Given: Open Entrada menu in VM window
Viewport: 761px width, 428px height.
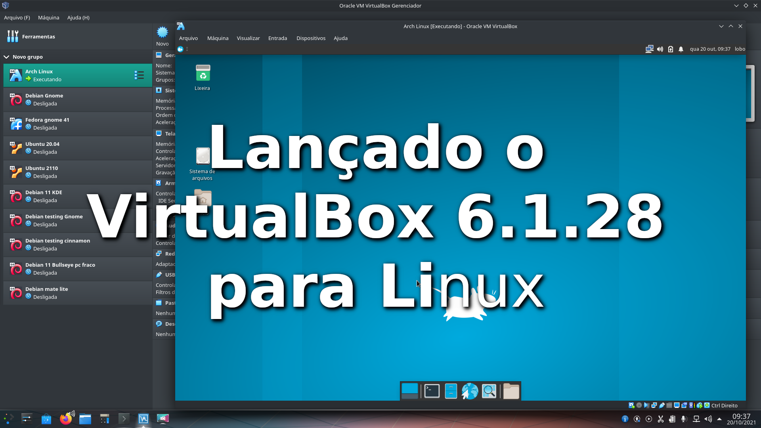Looking at the screenshot, I should point(277,38).
